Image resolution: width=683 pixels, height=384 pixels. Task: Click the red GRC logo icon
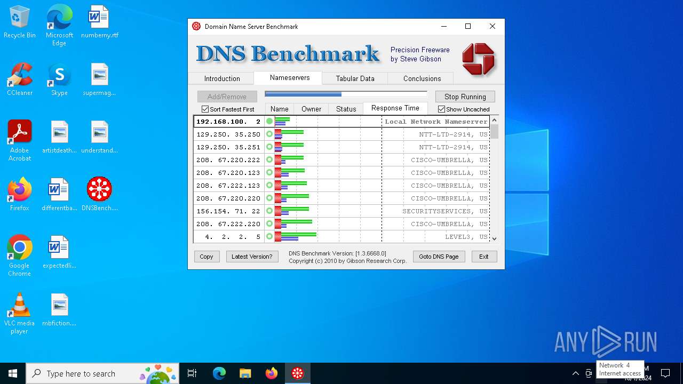pyautogui.click(x=478, y=59)
